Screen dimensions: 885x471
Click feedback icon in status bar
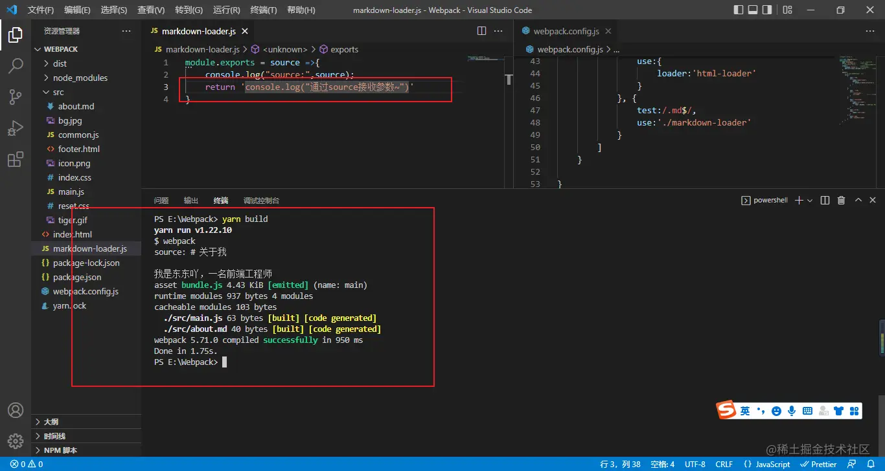click(x=852, y=464)
